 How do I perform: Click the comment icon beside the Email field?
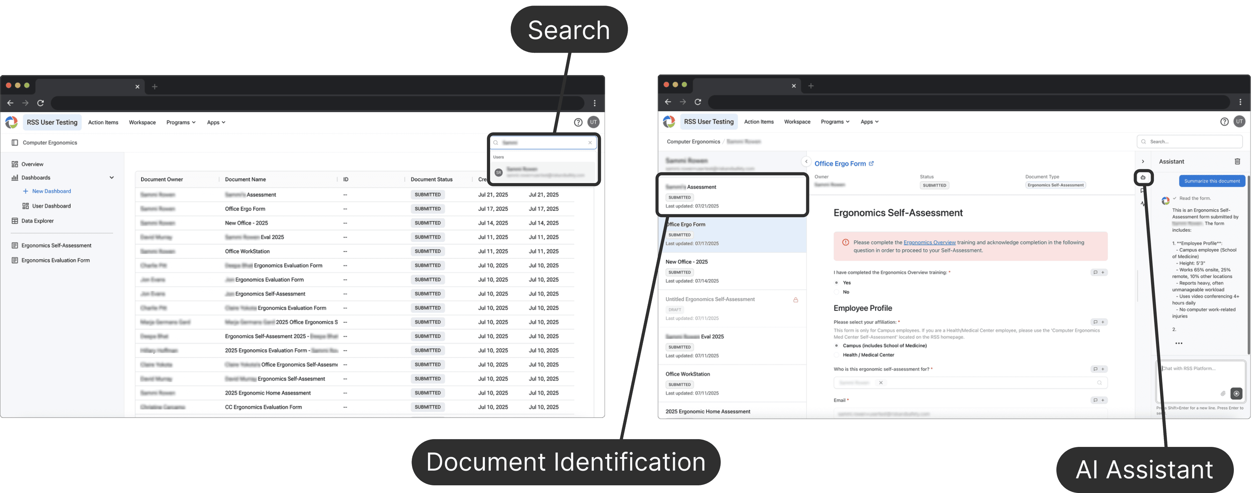click(1095, 400)
